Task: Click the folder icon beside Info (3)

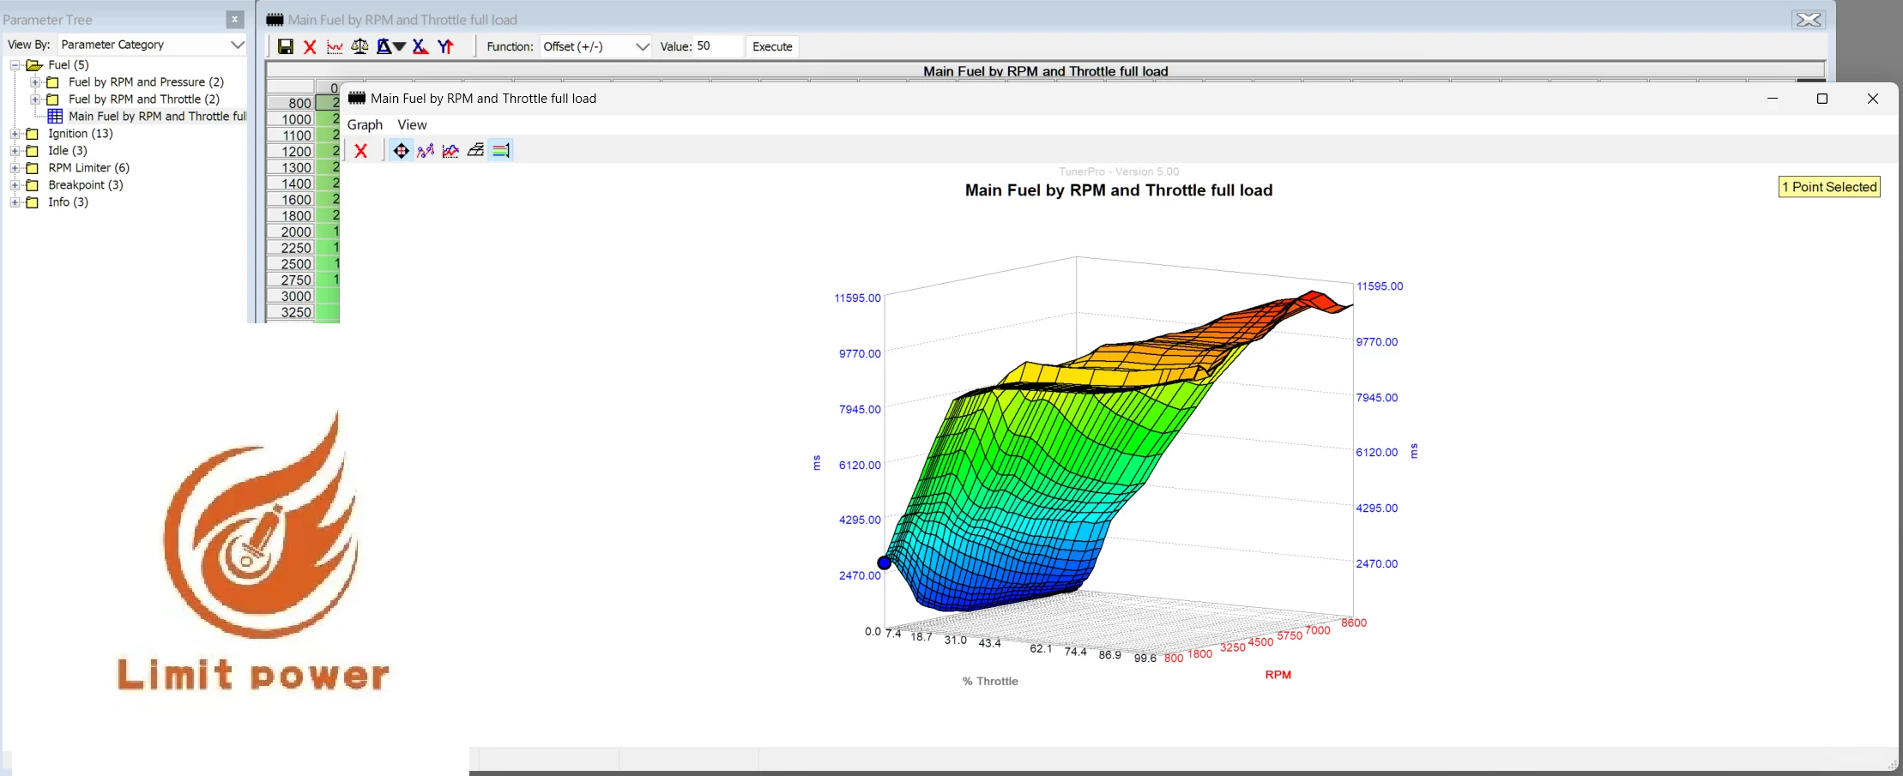Action: (x=33, y=202)
